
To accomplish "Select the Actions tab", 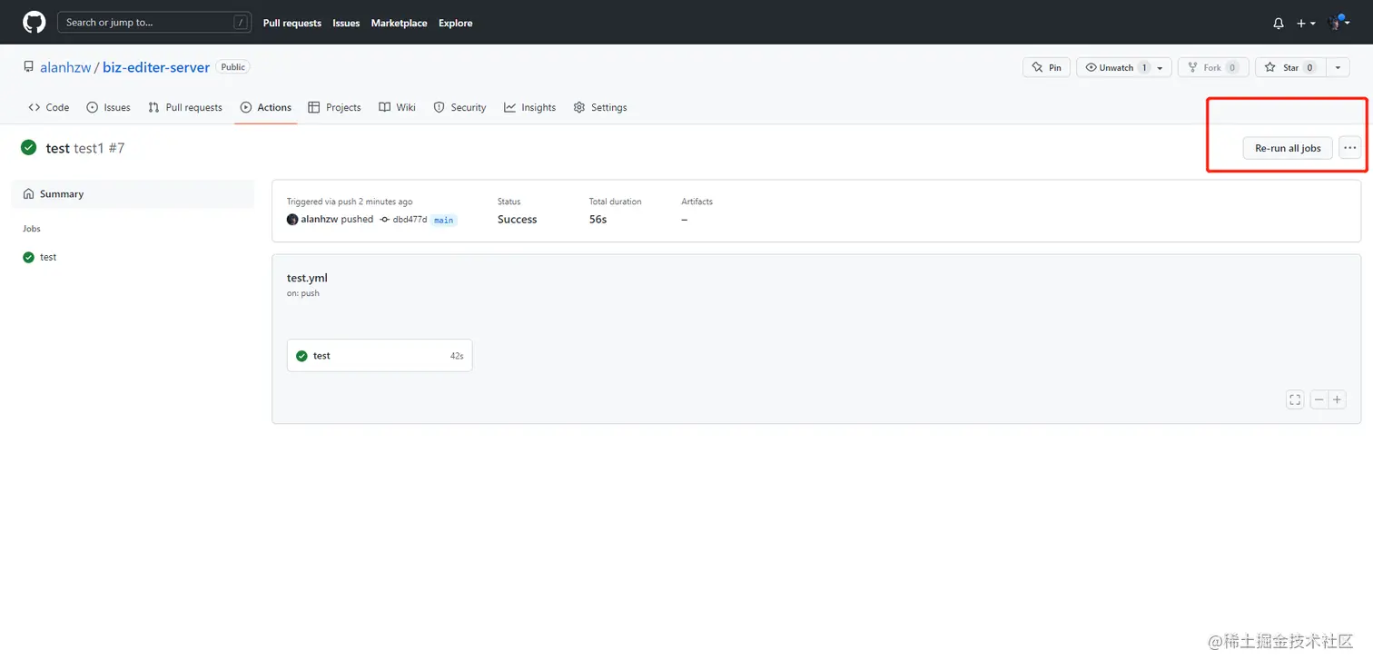I will coord(266,107).
